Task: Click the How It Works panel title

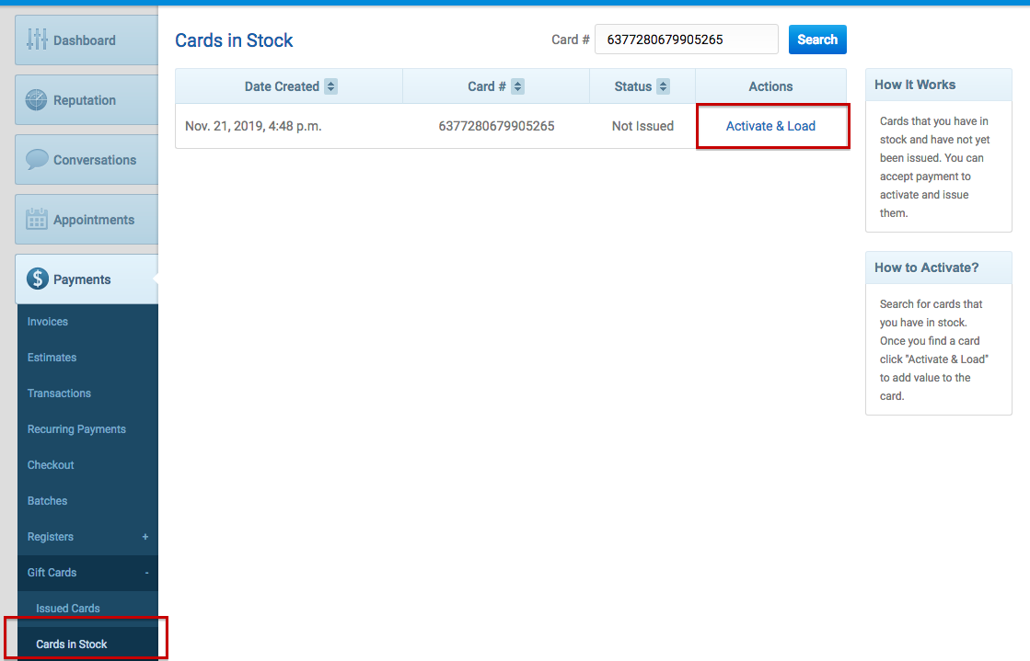Action: coord(915,85)
